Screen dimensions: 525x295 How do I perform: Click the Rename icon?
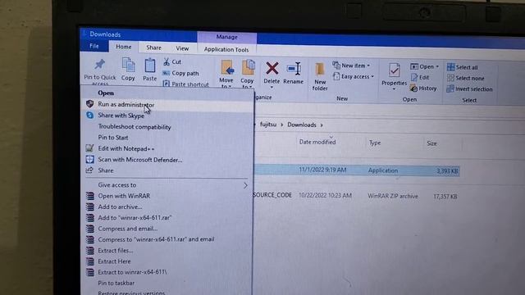(x=294, y=69)
